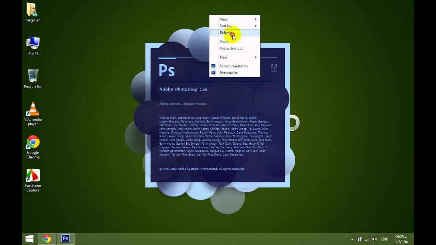Open the magician folder on the desktop
Viewport: 436px width, 245px height.
pos(33,13)
